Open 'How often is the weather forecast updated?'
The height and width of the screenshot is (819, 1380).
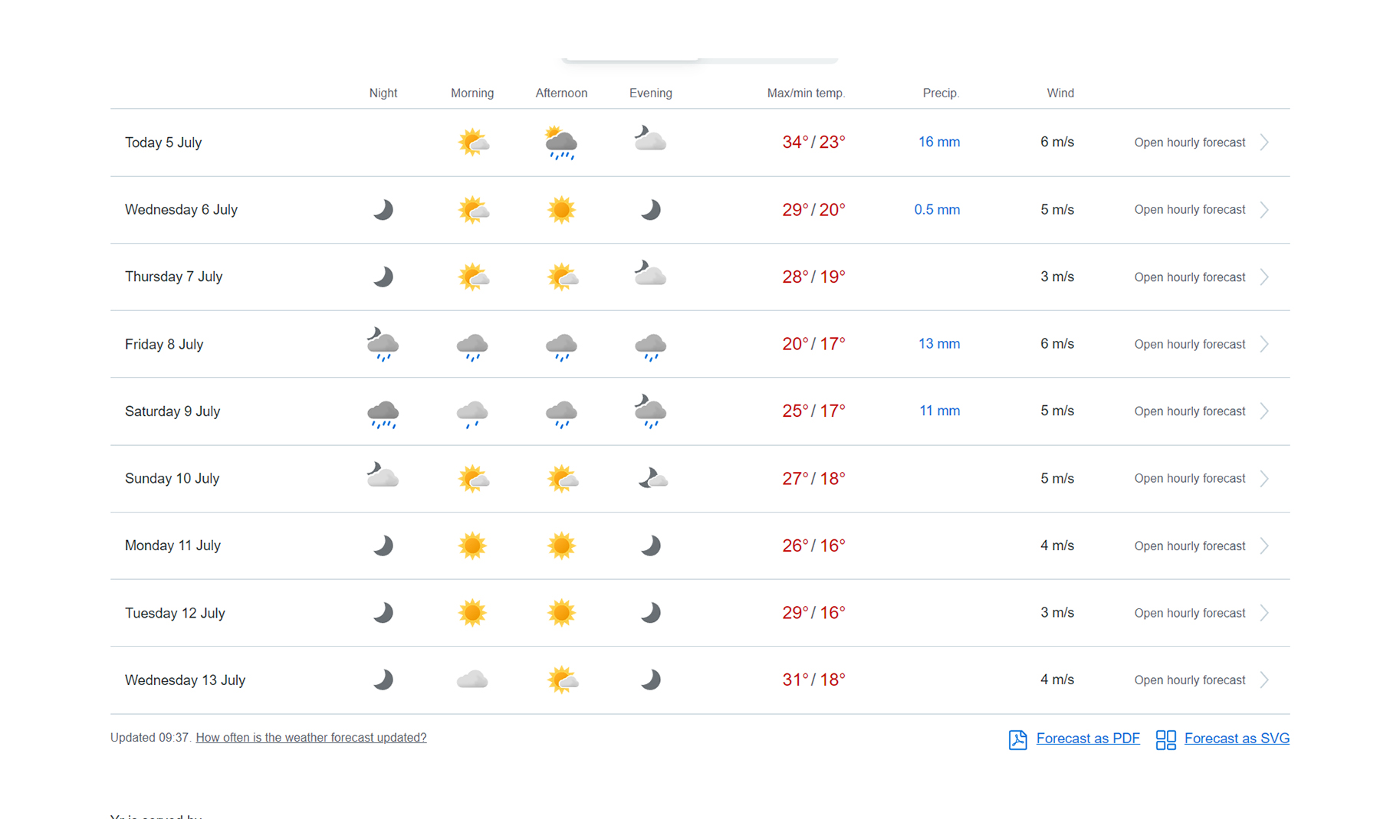311,738
